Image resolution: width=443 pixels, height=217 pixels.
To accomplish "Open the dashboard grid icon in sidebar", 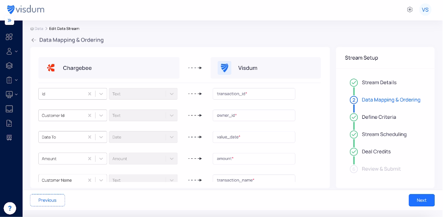I will tap(9, 37).
